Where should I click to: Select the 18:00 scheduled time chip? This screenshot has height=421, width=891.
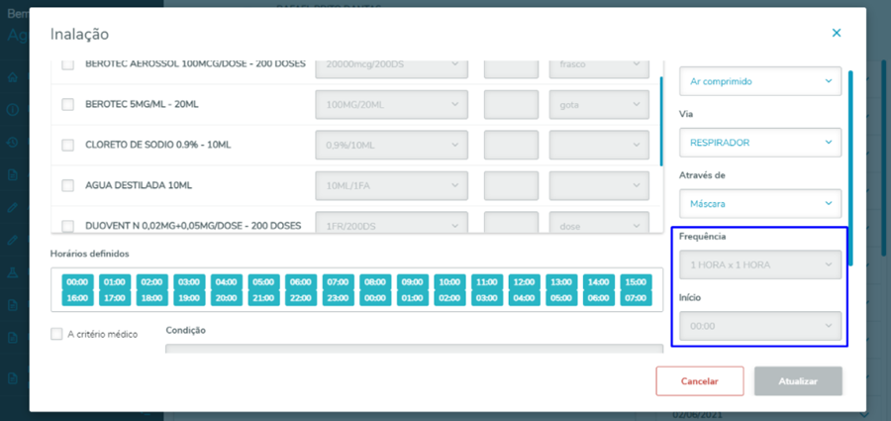[151, 298]
